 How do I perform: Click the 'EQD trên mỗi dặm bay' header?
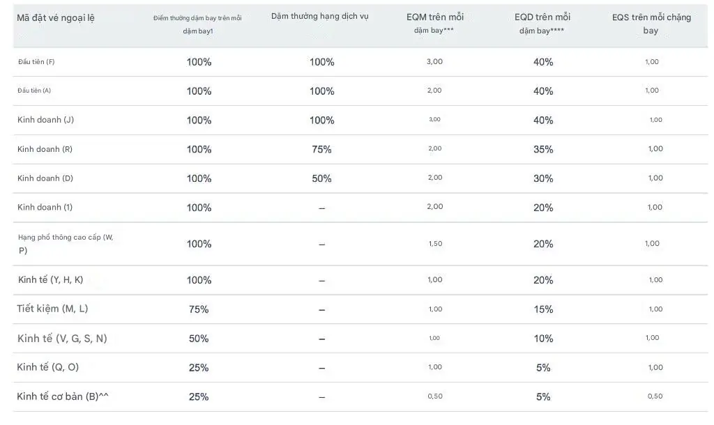[542, 23]
